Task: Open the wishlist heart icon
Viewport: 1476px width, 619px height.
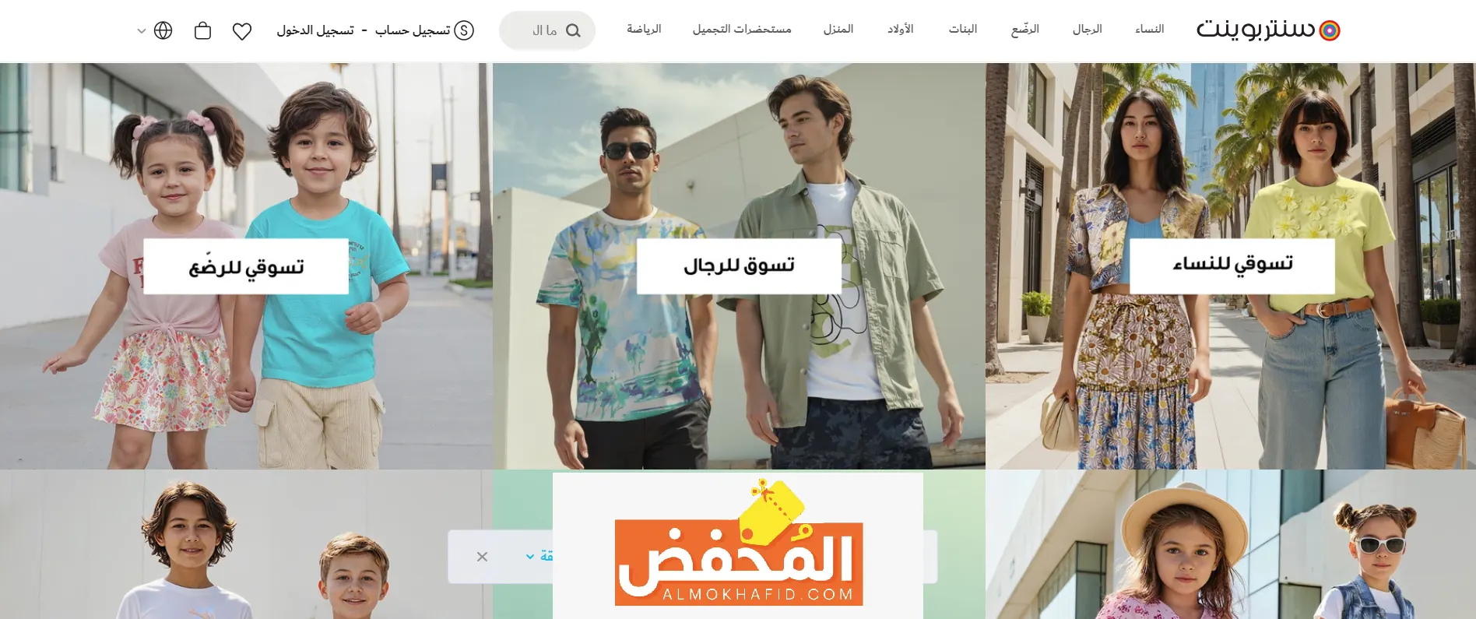Action: (242, 31)
